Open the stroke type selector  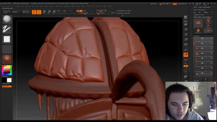[x=7, y=29]
